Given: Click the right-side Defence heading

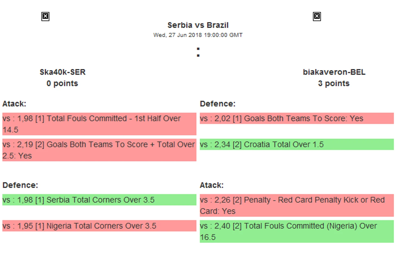Looking at the screenshot, I should [x=218, y=104].
